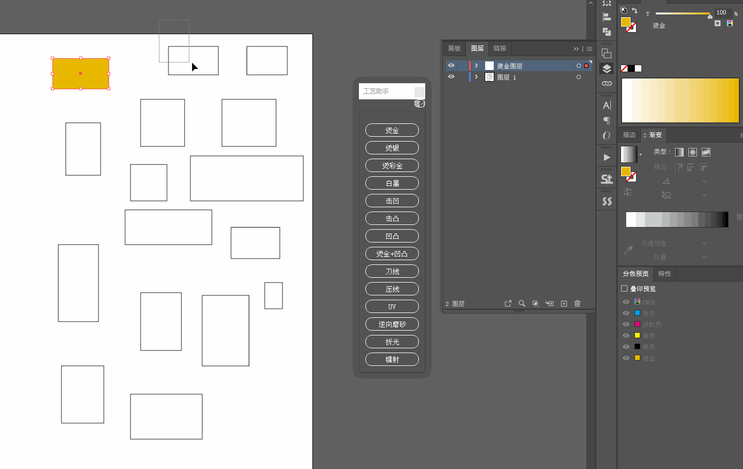This screenshot has width=743, height=469.
Task: Click the 镭射 button
Action: pyautogui.click(x=392, y=359)
